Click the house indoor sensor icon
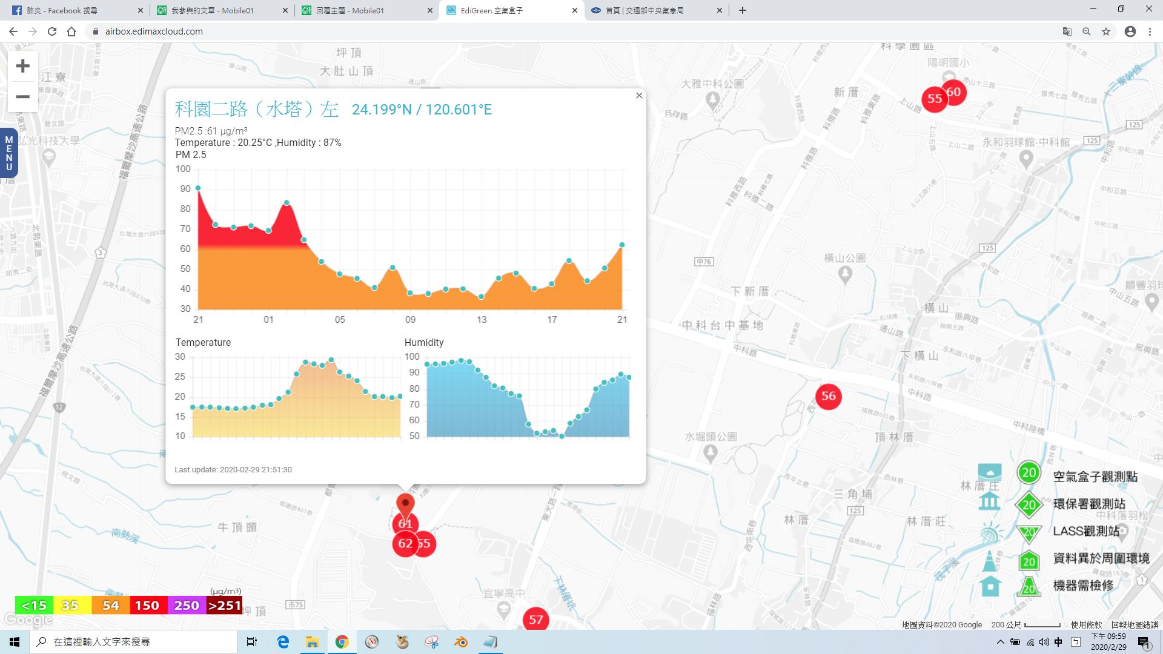Screen dimensions: 1163x654 point(990,586)
